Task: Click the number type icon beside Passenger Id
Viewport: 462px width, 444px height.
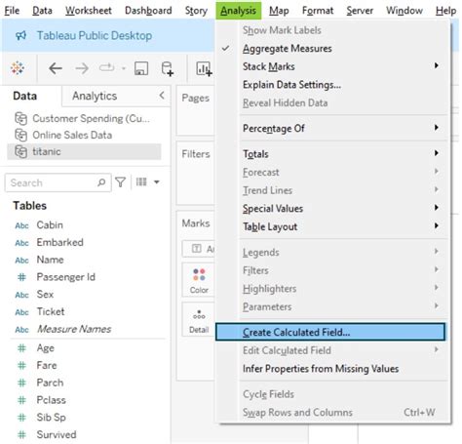Action: coord(21,277)
